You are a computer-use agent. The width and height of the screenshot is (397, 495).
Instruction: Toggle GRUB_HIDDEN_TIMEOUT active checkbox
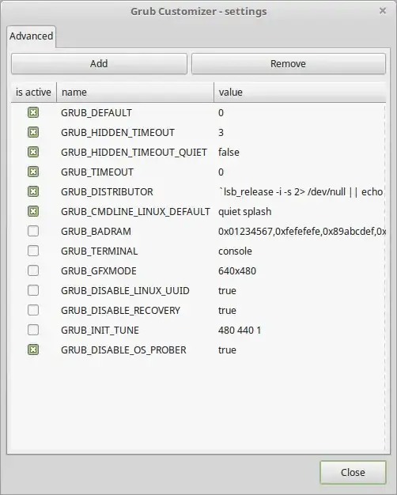[33, 132]
